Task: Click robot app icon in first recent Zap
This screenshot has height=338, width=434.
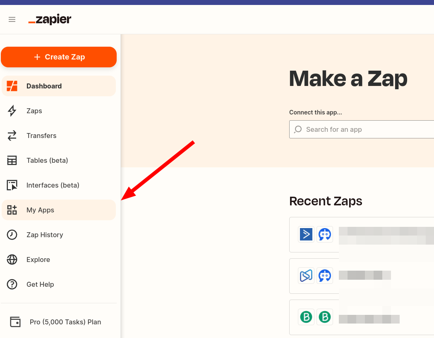Action: click(x=325, y=234)
